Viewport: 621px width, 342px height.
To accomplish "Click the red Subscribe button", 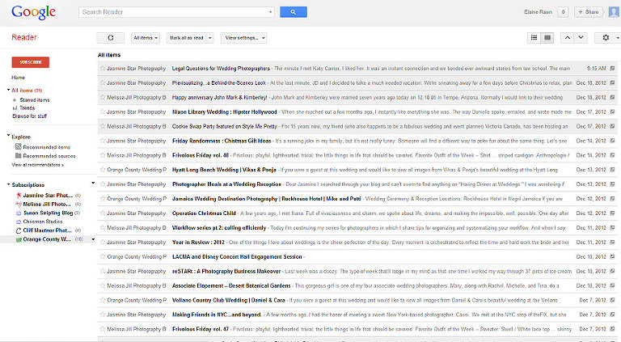I will point(31,62).
